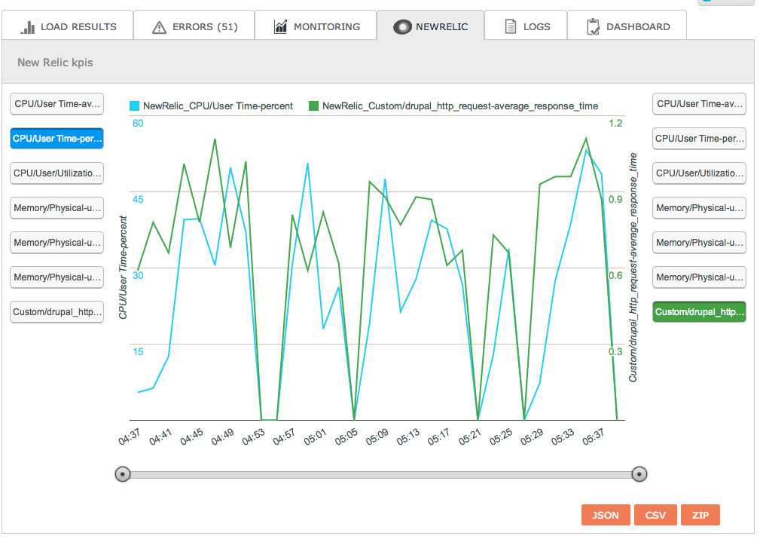Select left CPU/User/Utilizatio... metric
This screenshot has height=539, width=760.
pyautogui.click(x=56, y=173)
